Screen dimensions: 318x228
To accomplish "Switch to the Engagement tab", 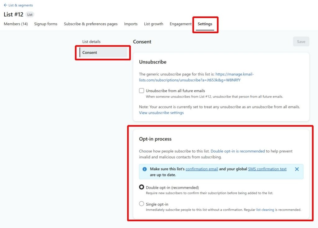I will pos(180,24).
